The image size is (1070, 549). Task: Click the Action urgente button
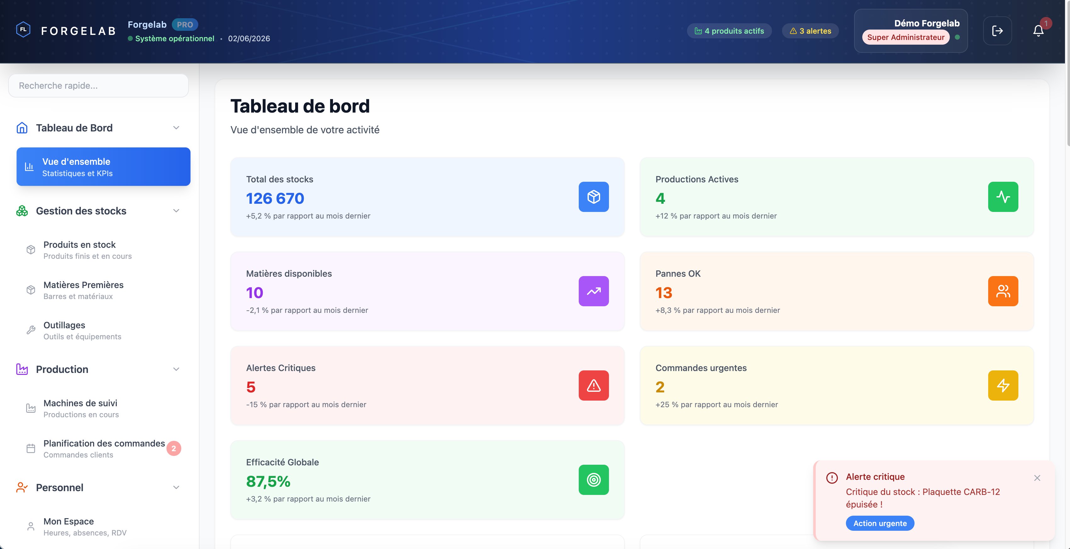tap(880, 523)
